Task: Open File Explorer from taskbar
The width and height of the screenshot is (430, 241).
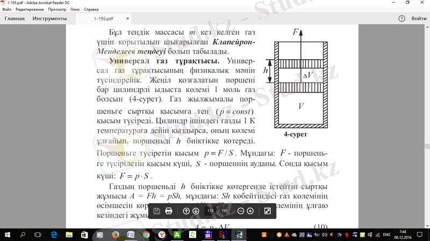Action: (x=69, y=235)
